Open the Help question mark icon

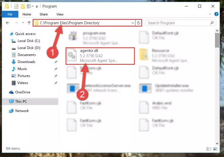(216, 14)
